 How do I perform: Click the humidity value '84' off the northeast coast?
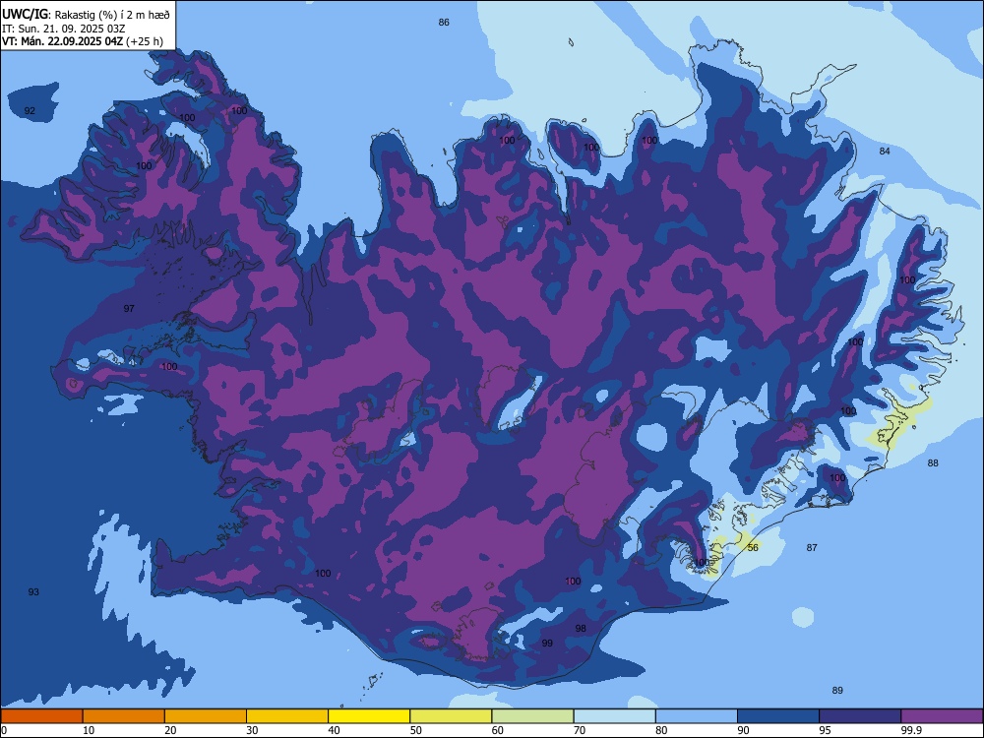point(885,151)
